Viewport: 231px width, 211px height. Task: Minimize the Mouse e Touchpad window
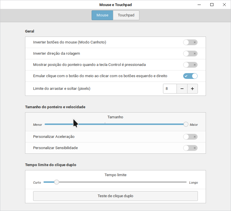pos(199,5)
